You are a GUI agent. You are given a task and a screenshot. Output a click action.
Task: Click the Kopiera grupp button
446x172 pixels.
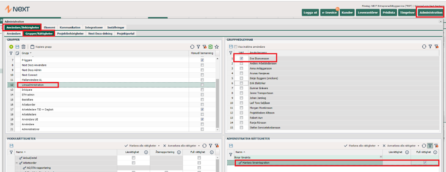pyautogui.click(x=41, y=47)
